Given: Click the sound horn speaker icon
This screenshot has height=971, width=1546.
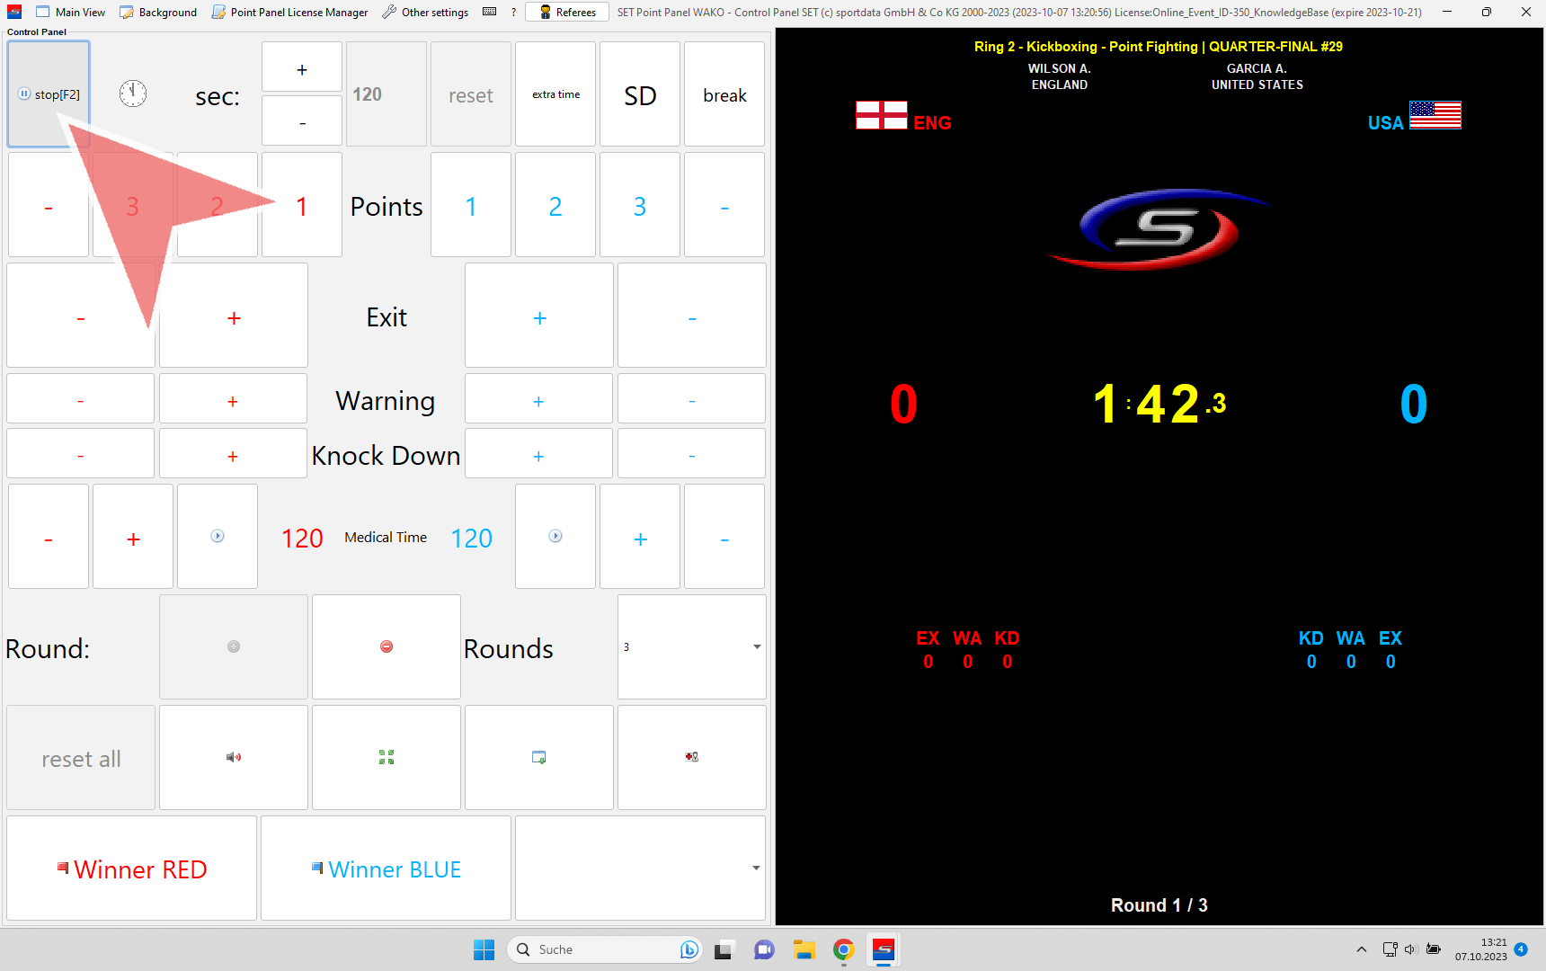Looking at the screenshot, I should [234, 757].
